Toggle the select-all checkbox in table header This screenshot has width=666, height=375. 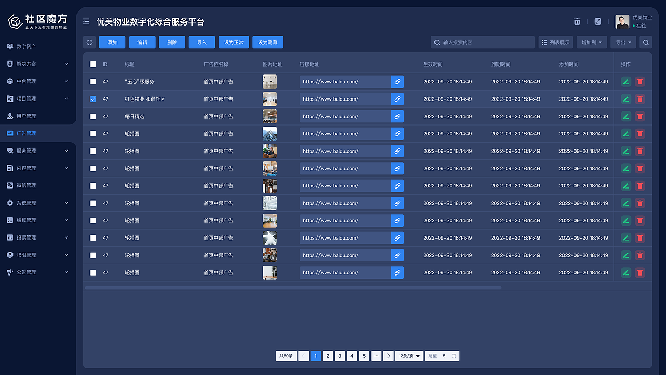(93, 65)
